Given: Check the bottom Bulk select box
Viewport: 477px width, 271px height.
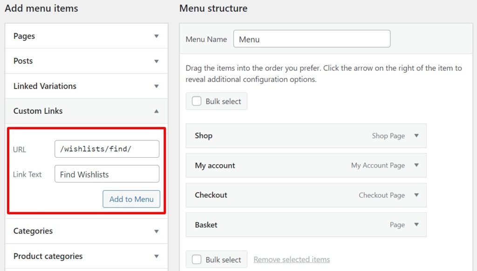Looking at the screenshot, I should 197,259.
